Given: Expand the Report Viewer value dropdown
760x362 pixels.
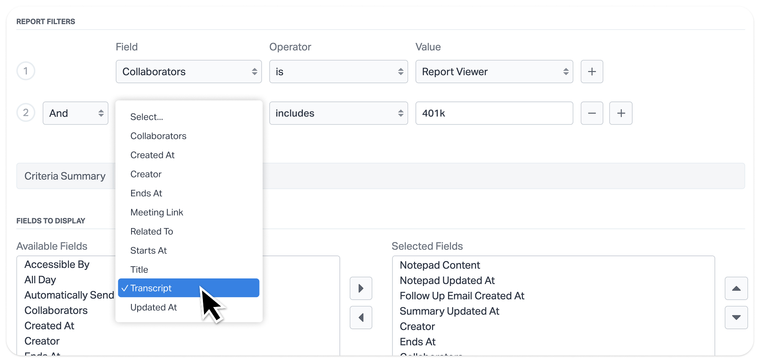Looking at the screenshot, I should [x=494, y=72].
